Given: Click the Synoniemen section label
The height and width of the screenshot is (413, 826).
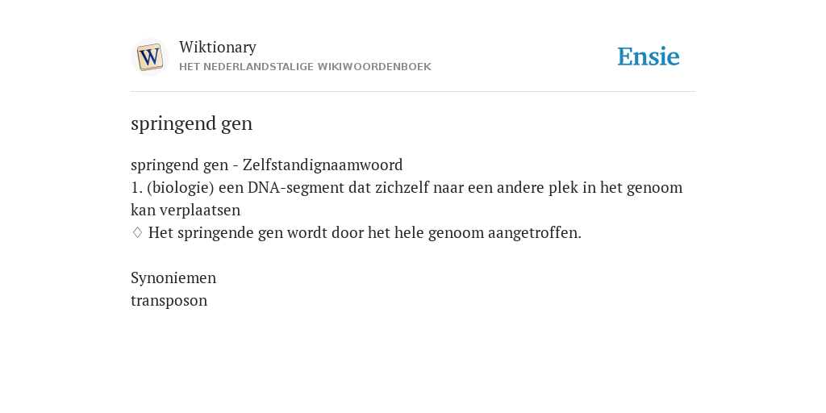Looking at the screenshot, I should click(x=173, y=277).
